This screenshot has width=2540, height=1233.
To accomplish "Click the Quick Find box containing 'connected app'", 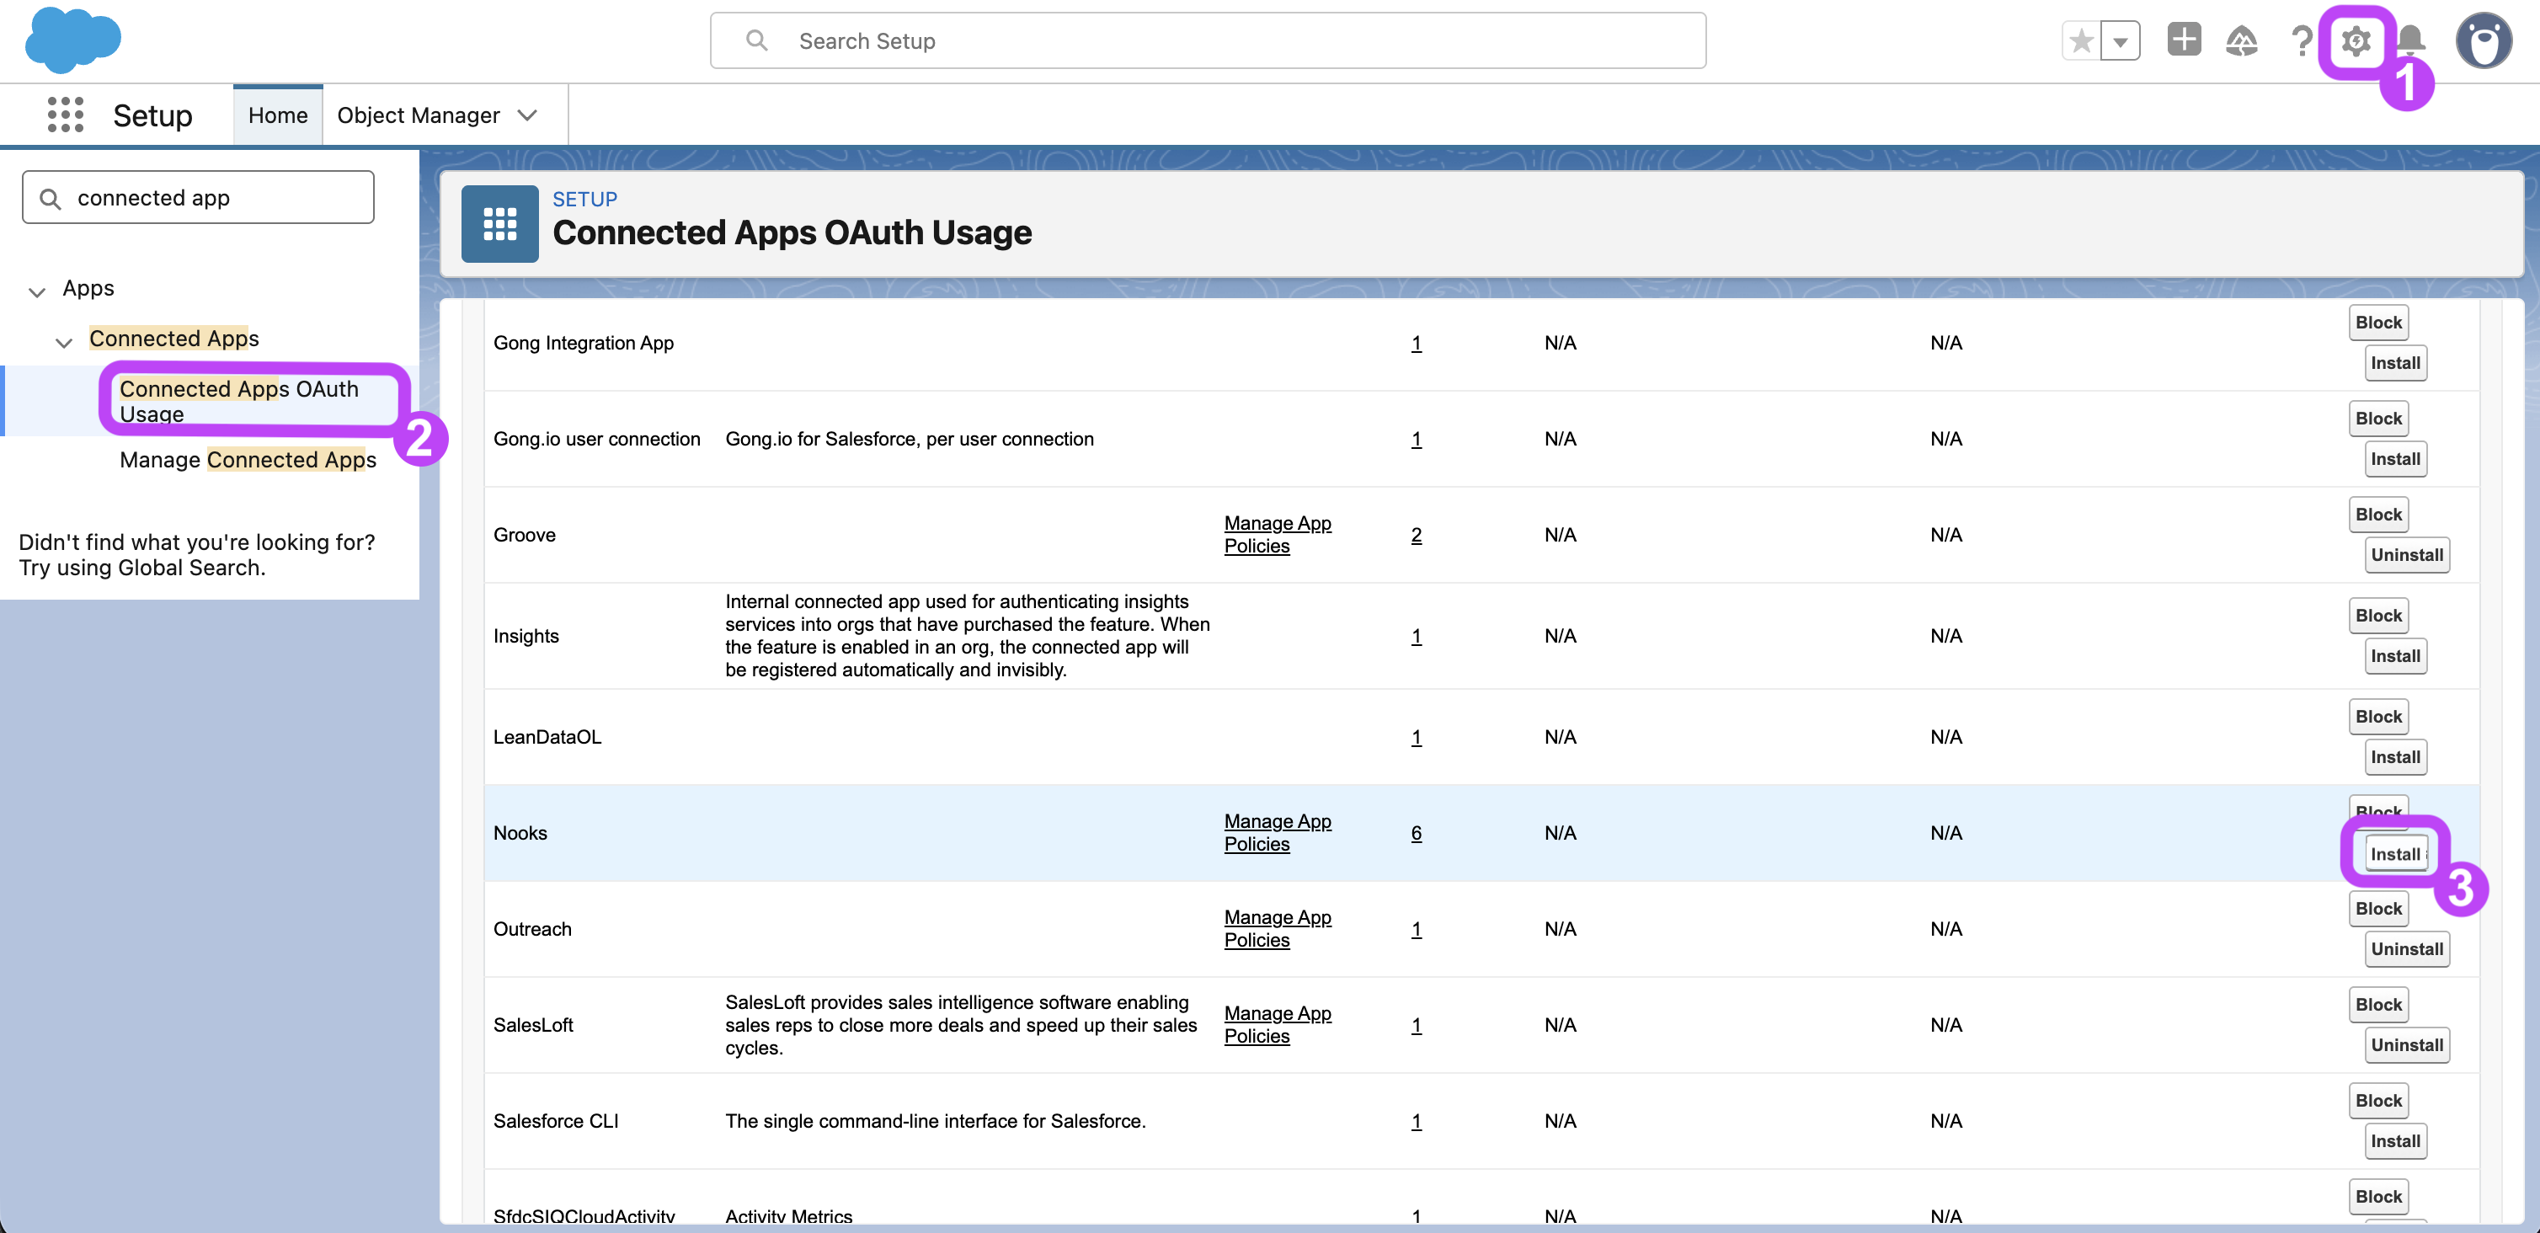I will (198, 197).
